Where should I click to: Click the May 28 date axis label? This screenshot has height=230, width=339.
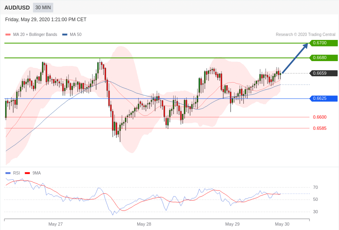point(144,224)
